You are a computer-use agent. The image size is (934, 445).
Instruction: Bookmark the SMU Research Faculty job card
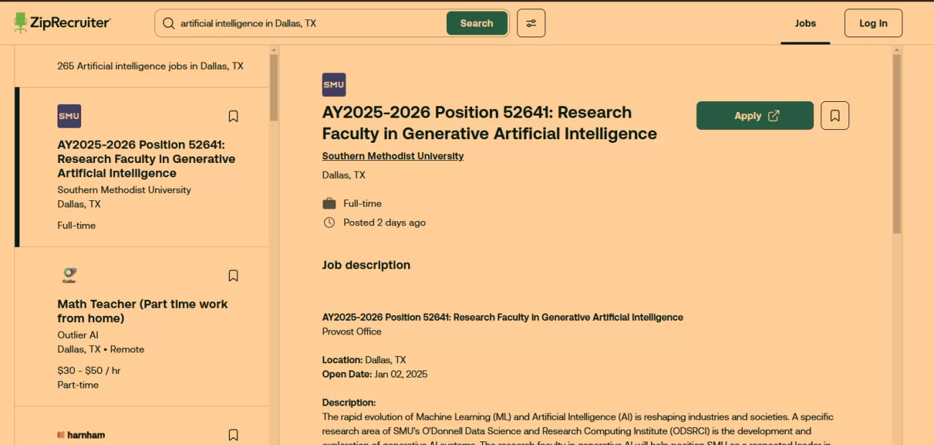233,116
